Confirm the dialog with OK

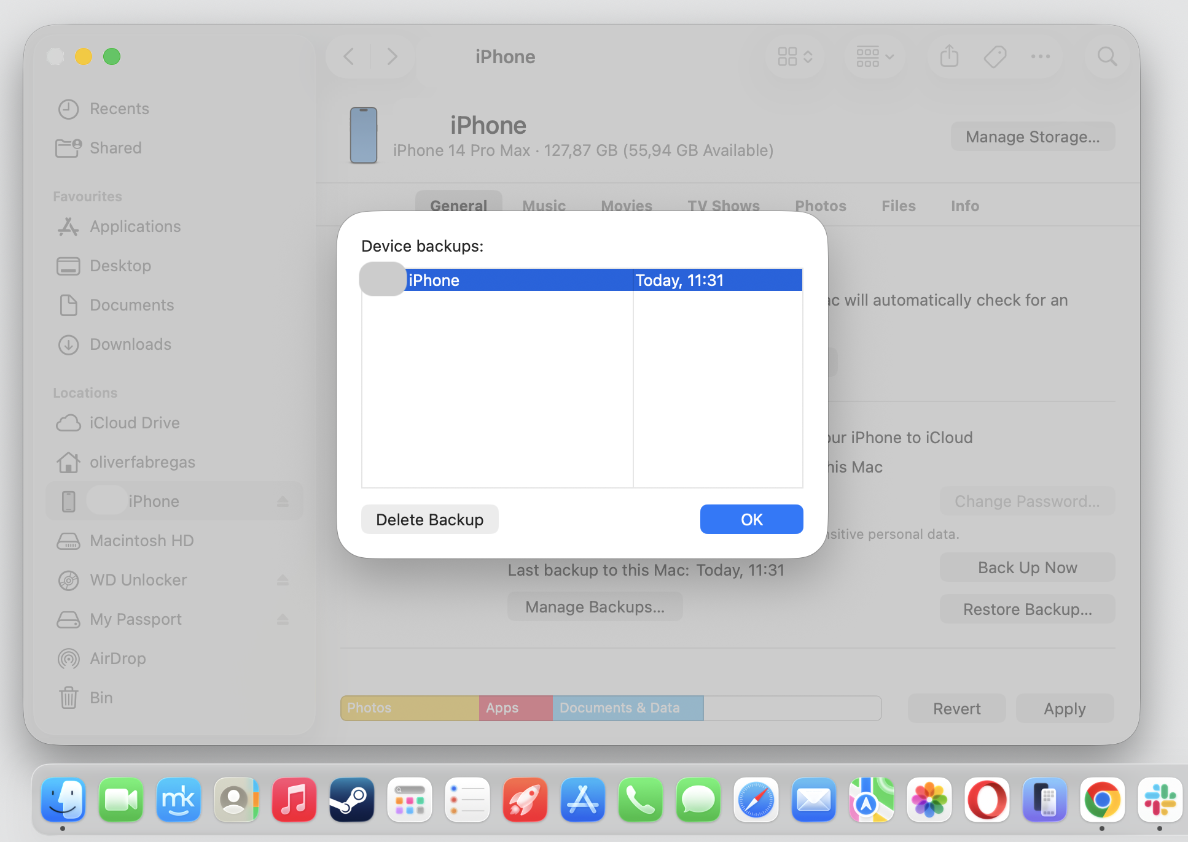[x=751, y=519]
